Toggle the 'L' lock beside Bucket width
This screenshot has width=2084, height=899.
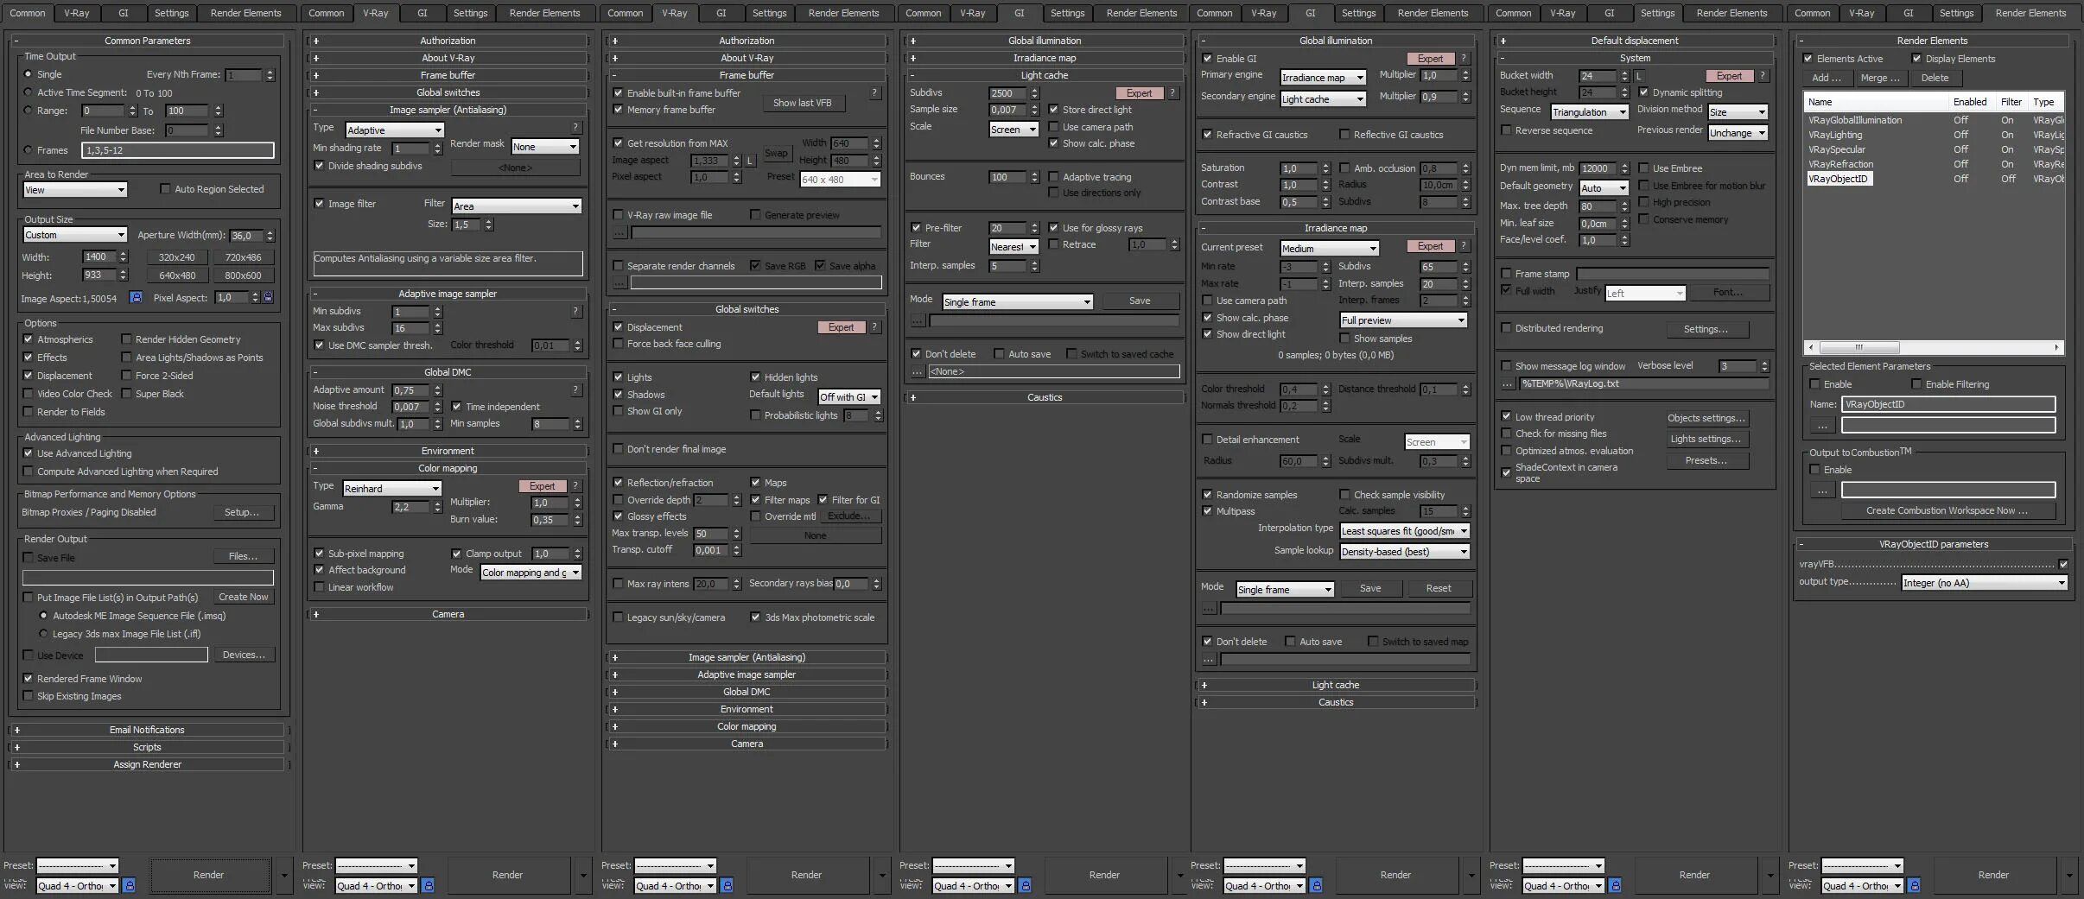point(1638,76)
